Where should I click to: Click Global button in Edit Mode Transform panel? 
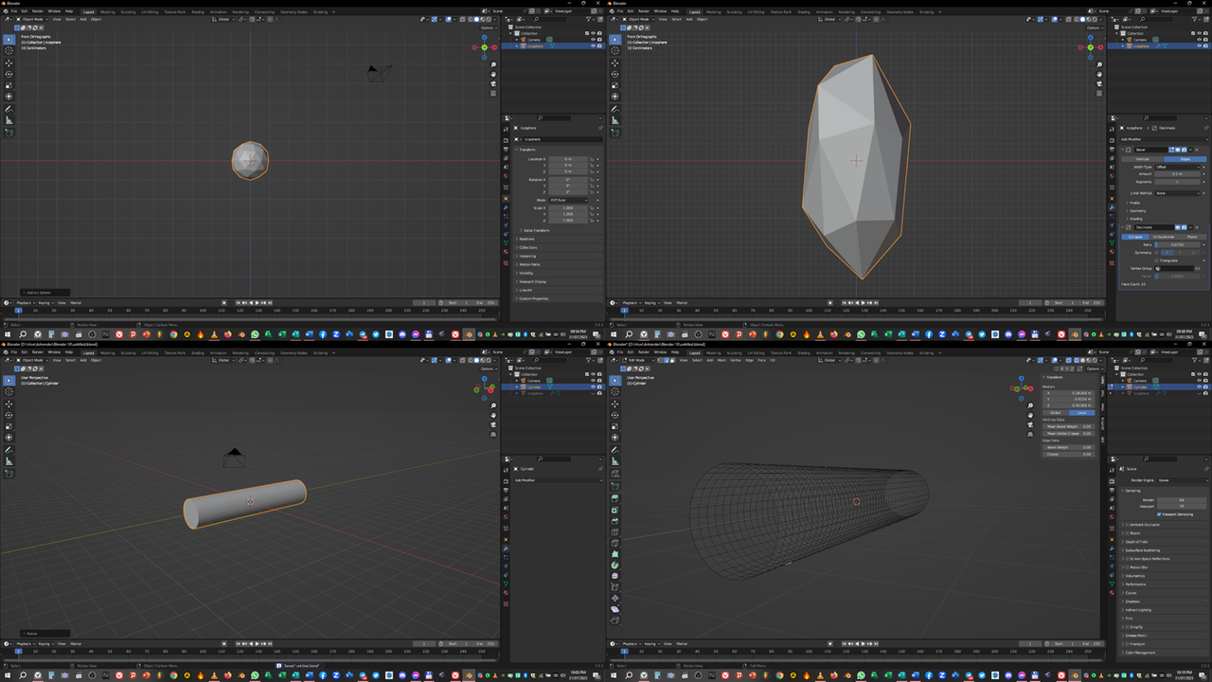[x=1056, y=413]
